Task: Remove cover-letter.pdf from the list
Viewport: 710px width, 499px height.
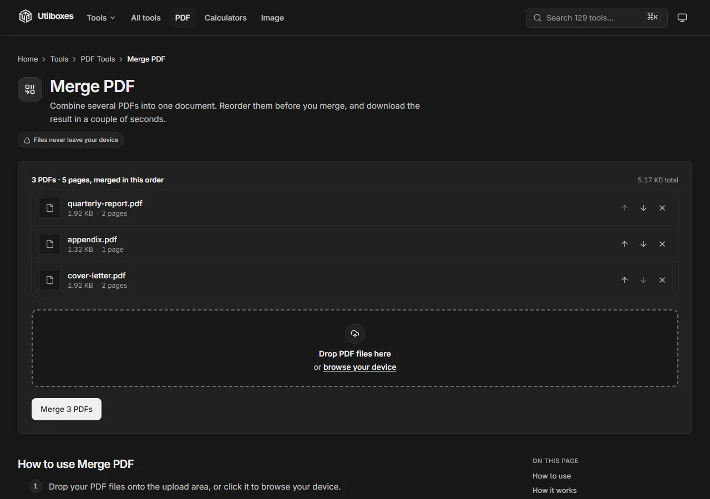Action: pos(662,280)
